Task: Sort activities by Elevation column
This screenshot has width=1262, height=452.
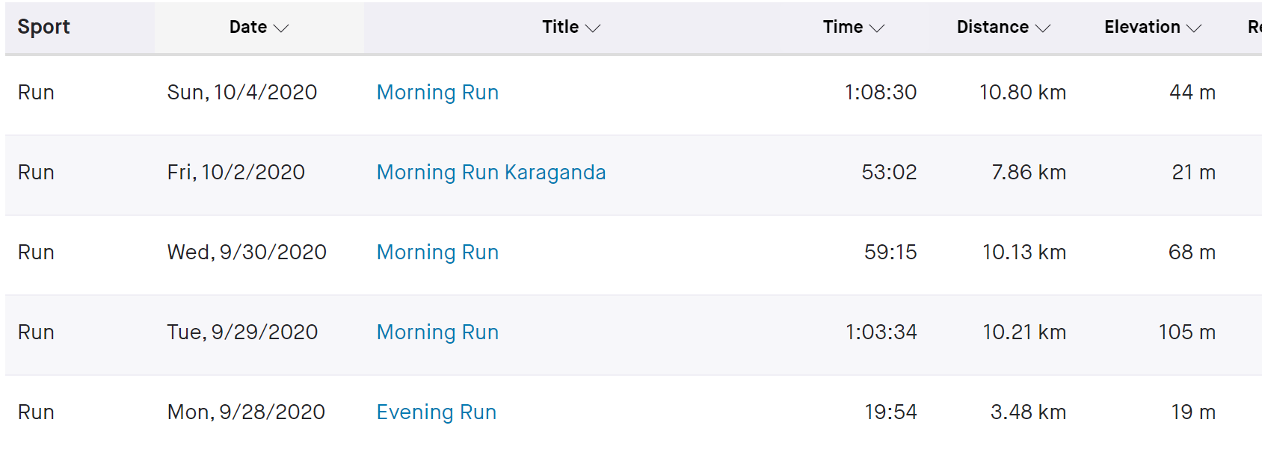Action: (x=1142, y=28)
